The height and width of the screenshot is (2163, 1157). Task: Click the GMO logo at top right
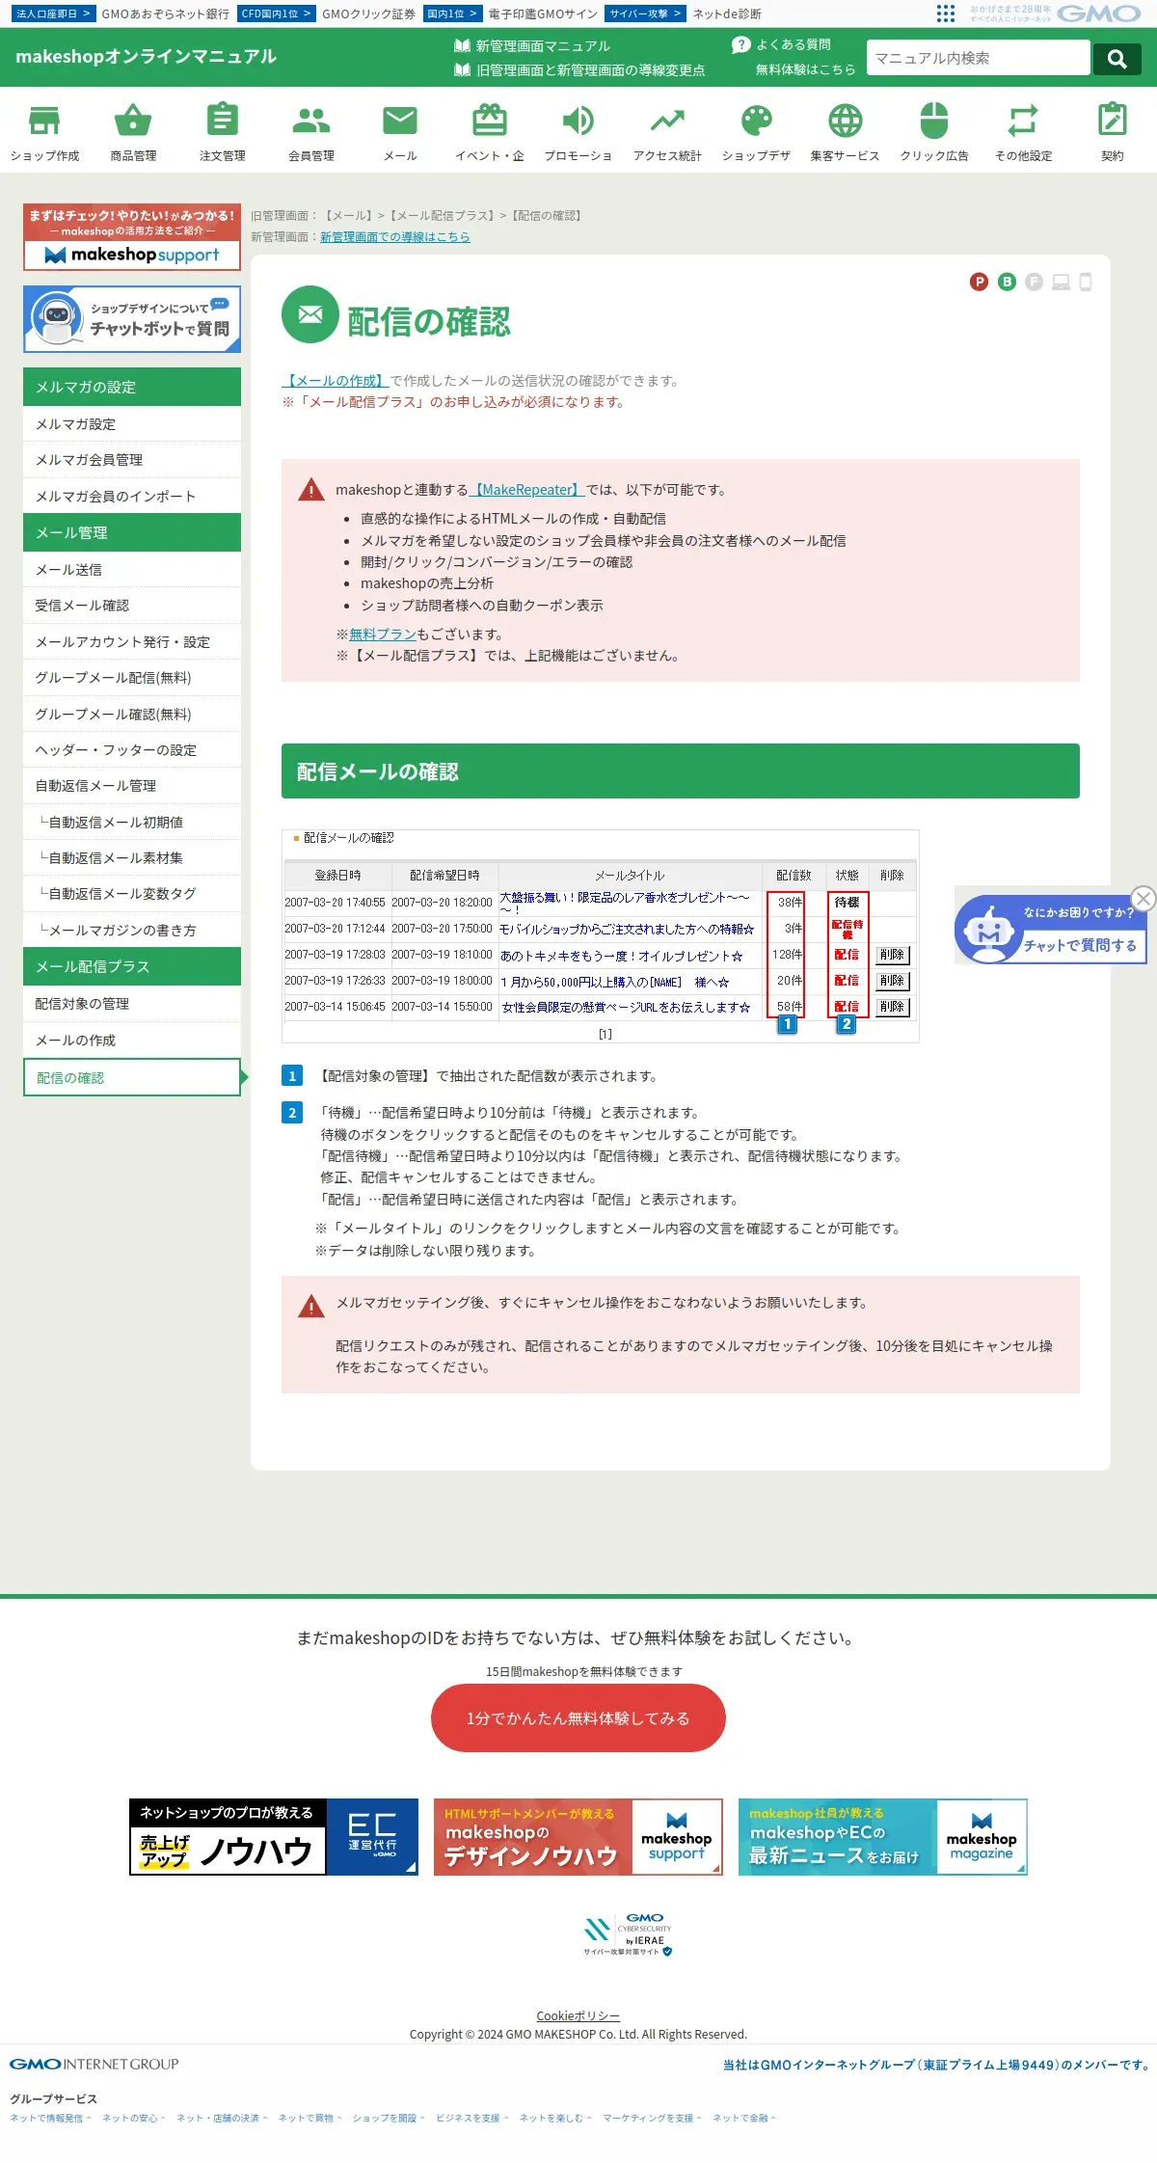1099,14
